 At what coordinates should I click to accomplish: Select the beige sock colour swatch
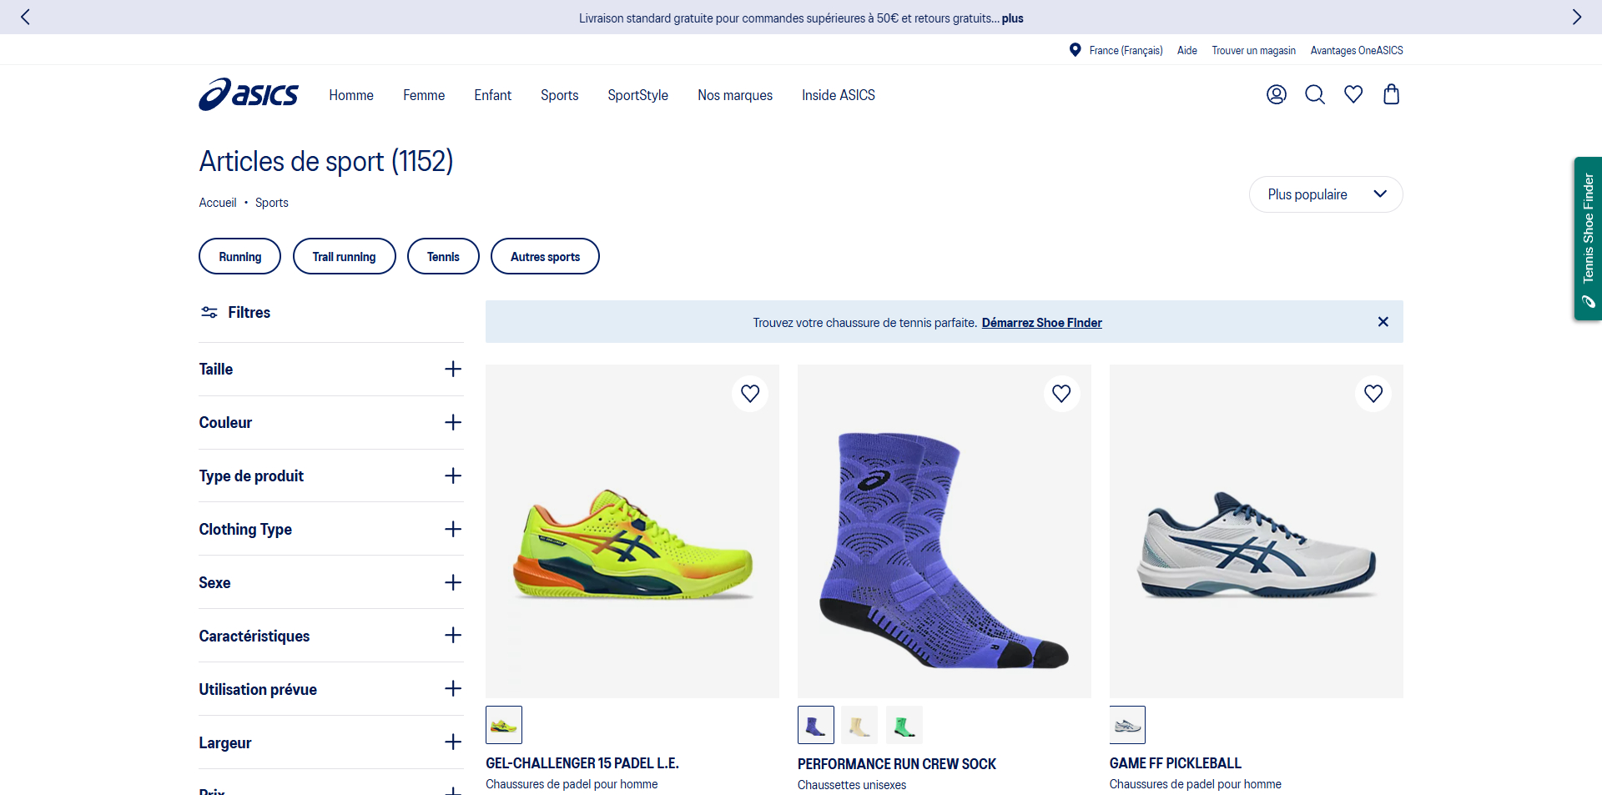(859, 725)
